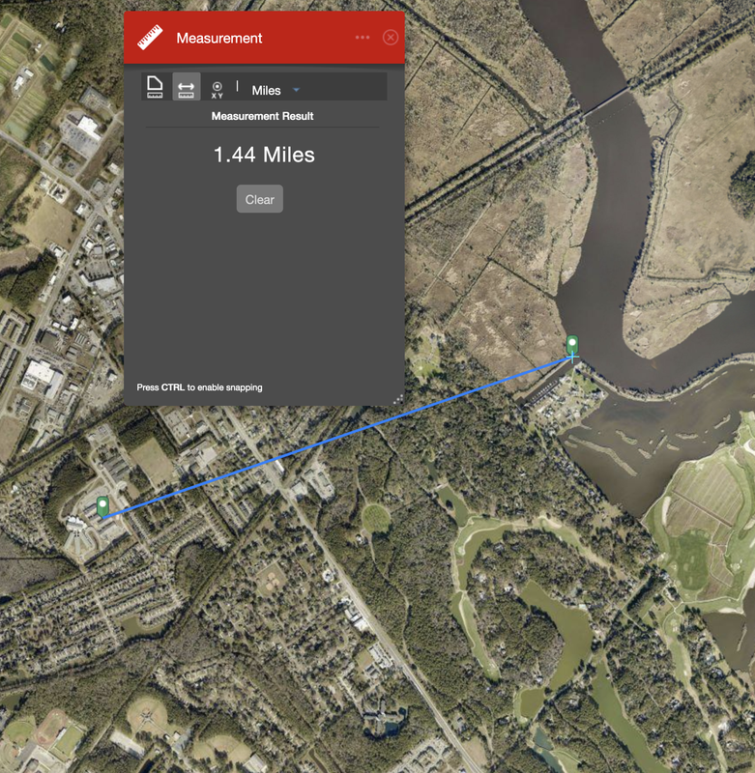Click the green end-point marker by the river
The image size is (755, 773).
click(x=572, y=345)
